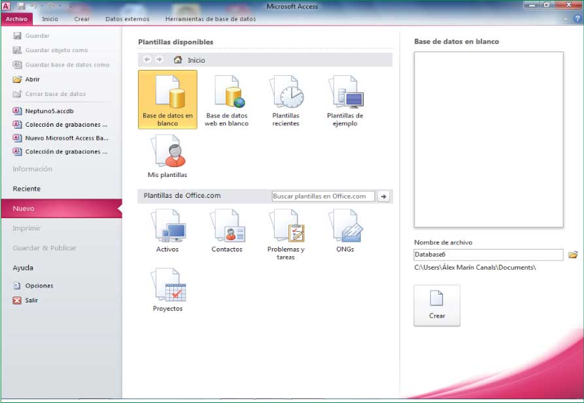Open the Imprimir section

[x=61, y=228]
